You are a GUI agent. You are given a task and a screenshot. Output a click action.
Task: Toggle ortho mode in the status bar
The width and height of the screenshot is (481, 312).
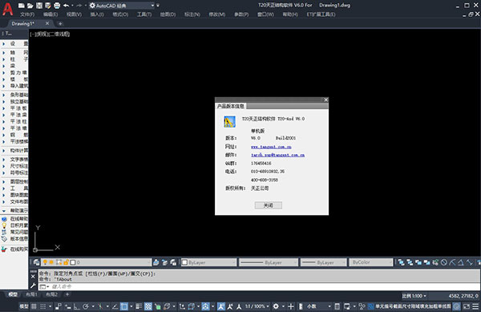76,306
